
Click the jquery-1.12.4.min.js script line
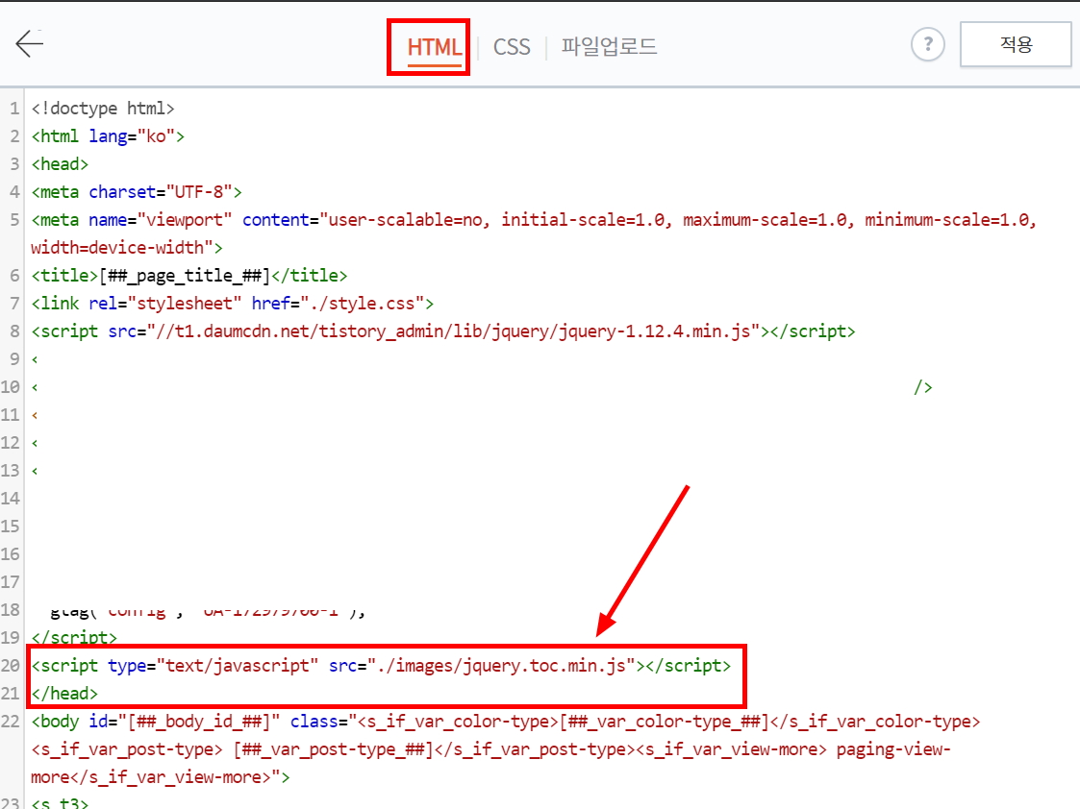pos(443,331)
